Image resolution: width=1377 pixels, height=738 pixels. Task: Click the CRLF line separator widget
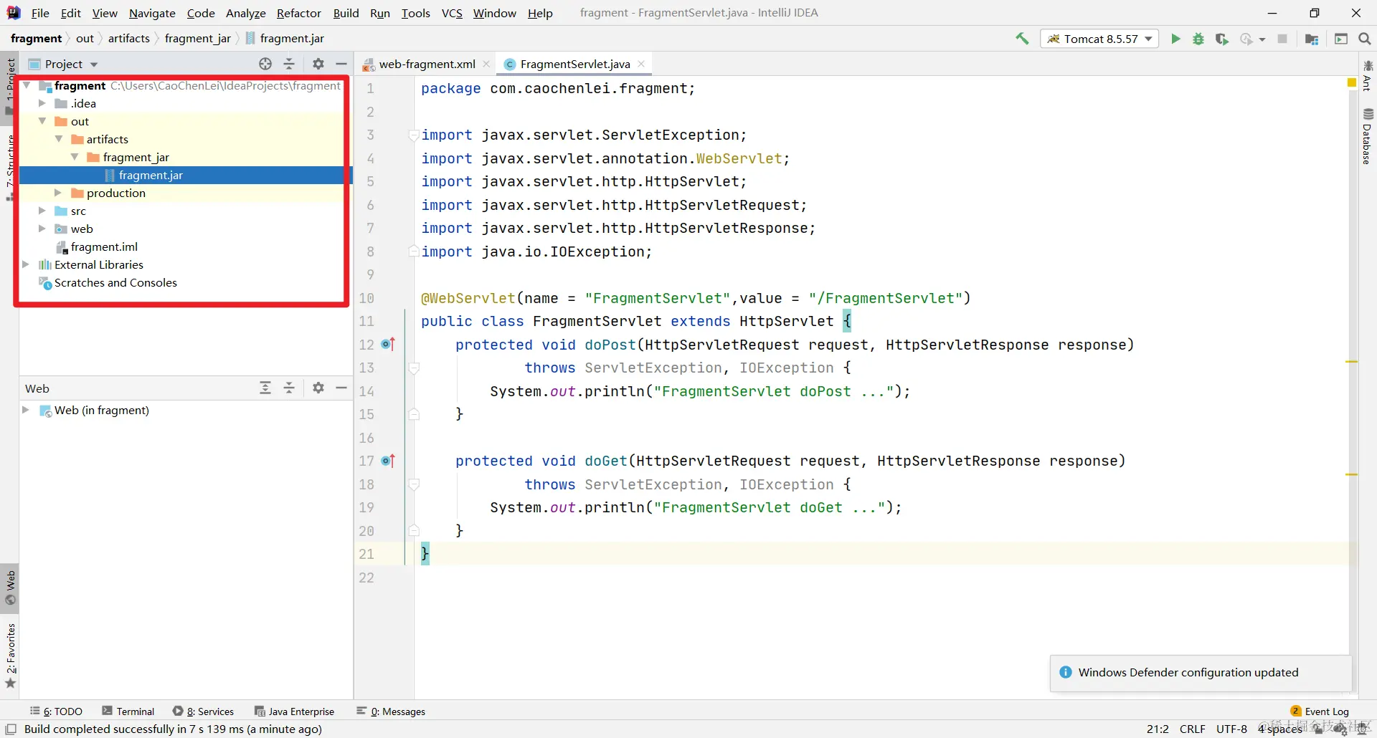(1193, 729)
